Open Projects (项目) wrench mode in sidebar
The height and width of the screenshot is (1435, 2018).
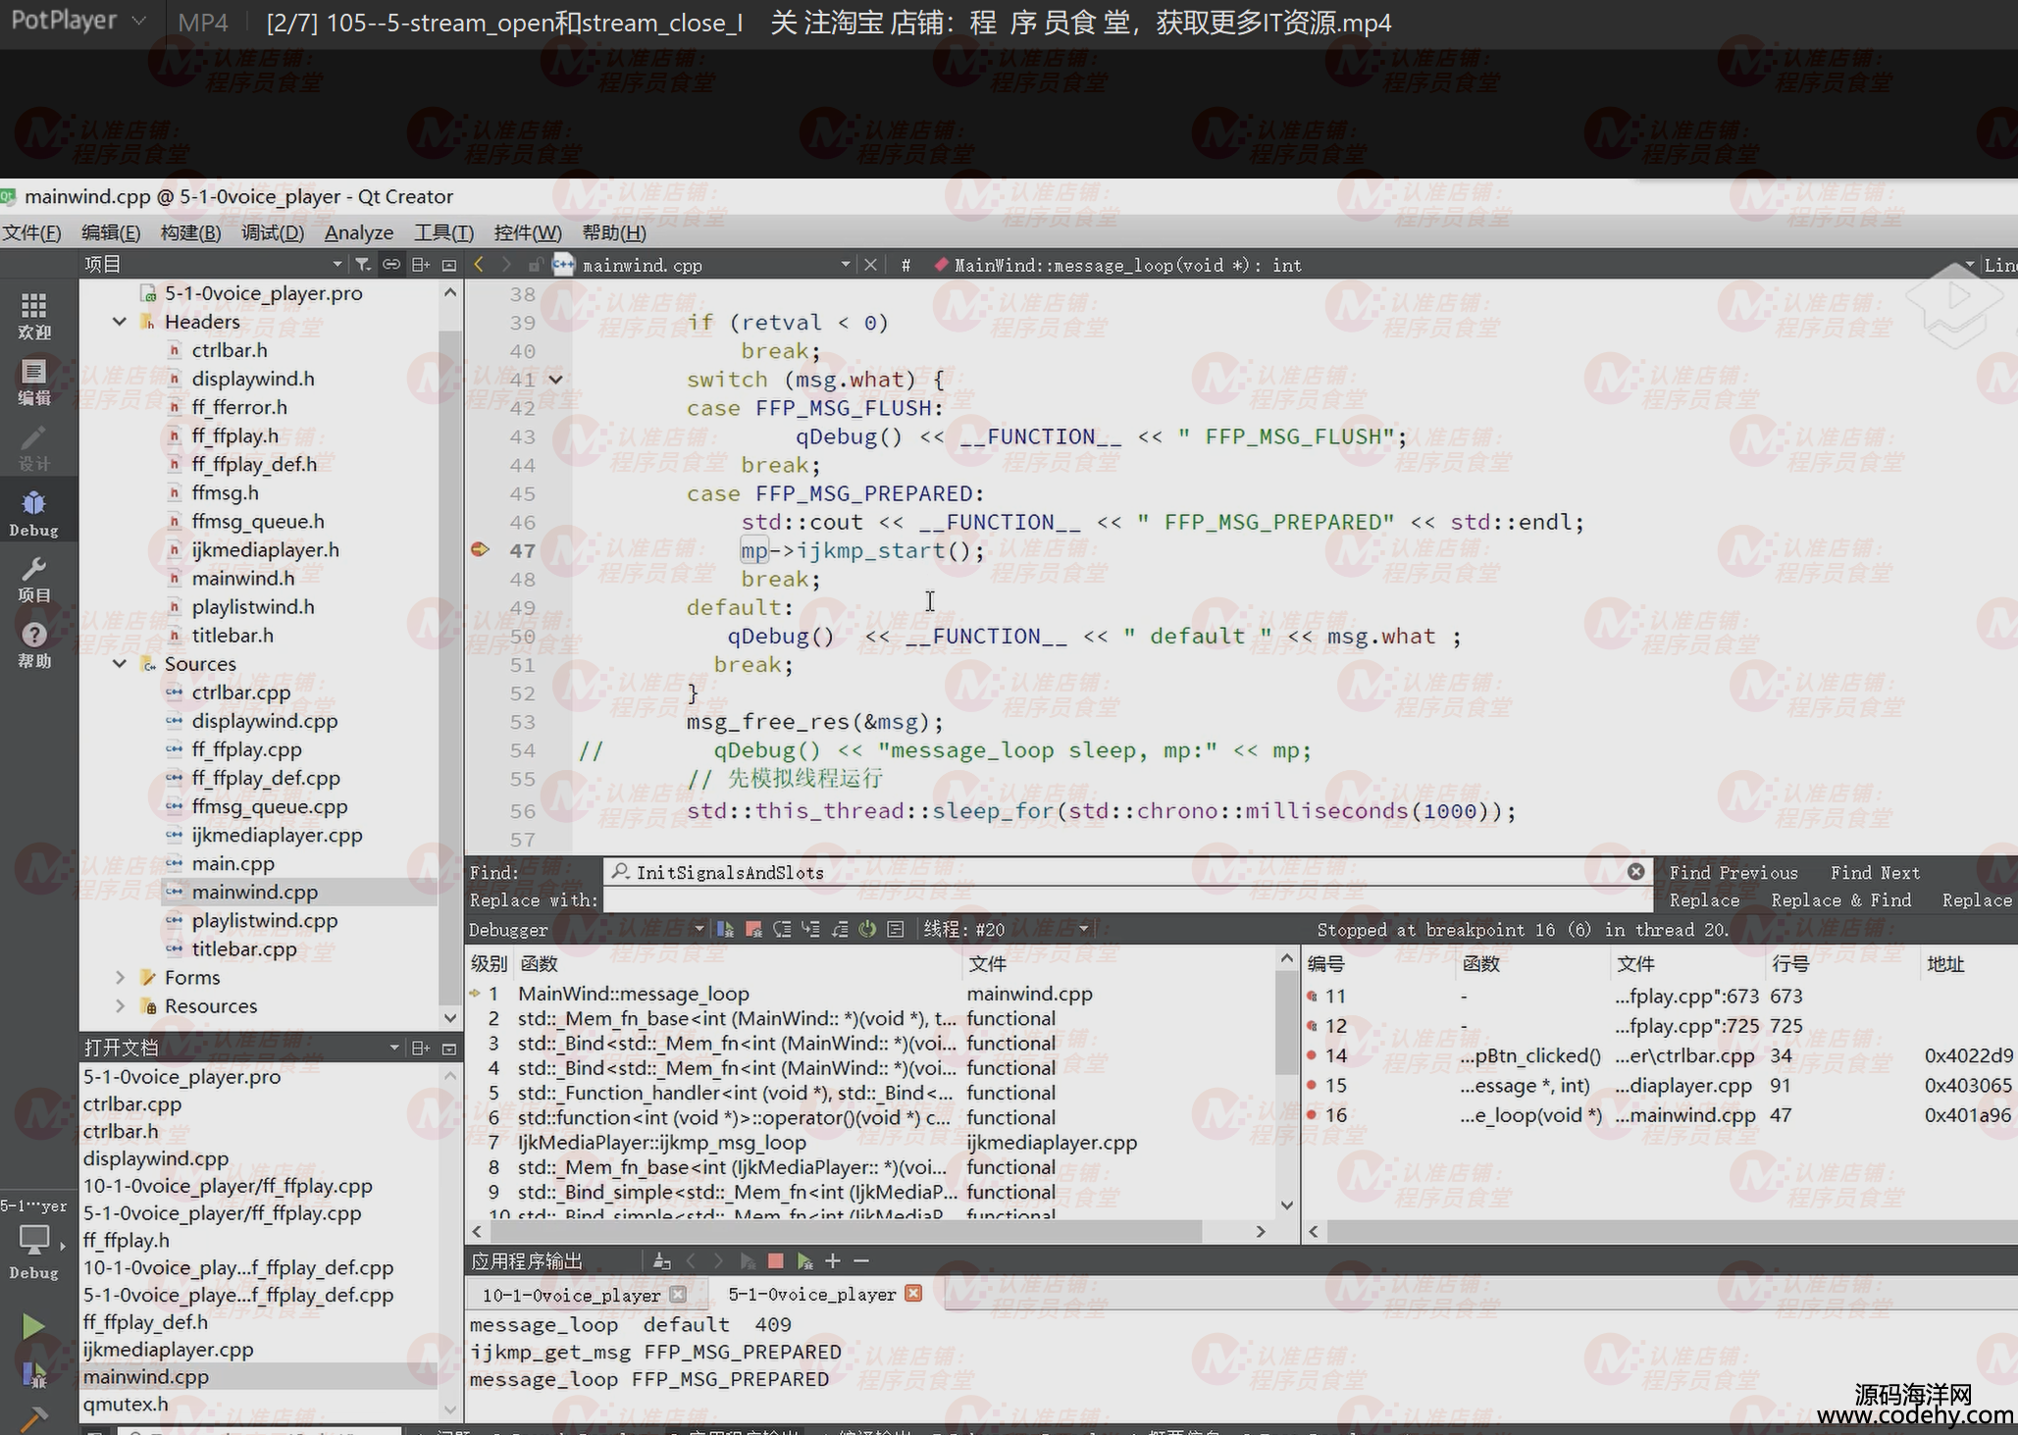[x=34, y=580]
